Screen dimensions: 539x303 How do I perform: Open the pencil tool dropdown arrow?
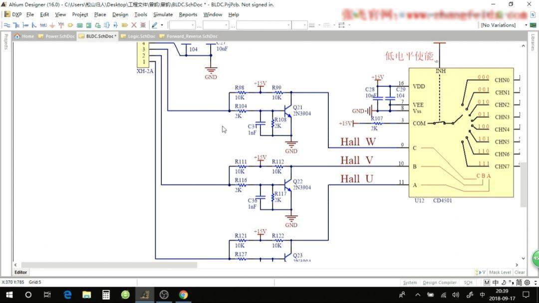click(162, 25)
